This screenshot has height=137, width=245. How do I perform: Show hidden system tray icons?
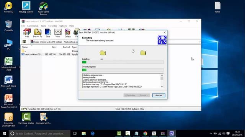tap(211, 134)
